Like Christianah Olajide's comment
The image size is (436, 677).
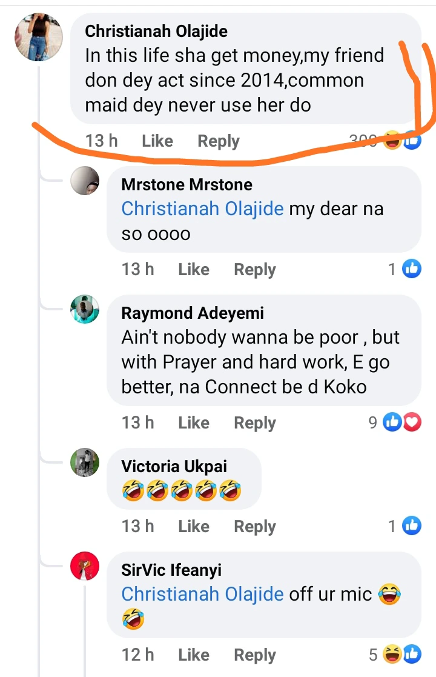coord(157,141)
